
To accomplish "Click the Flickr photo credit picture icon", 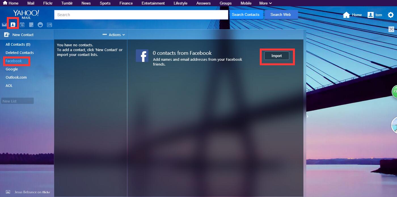I will tap(8, 192).
